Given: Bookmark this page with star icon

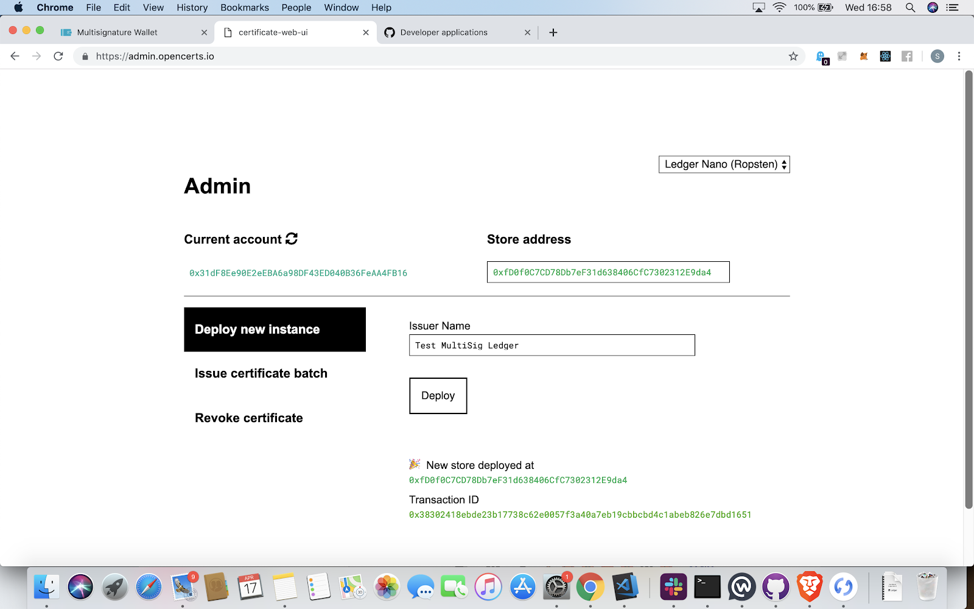Looking at the screenshot, I should click(793, 56).
